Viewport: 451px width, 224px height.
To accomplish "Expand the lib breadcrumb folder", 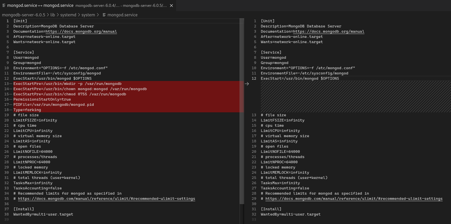I will (x=52, y=15).
